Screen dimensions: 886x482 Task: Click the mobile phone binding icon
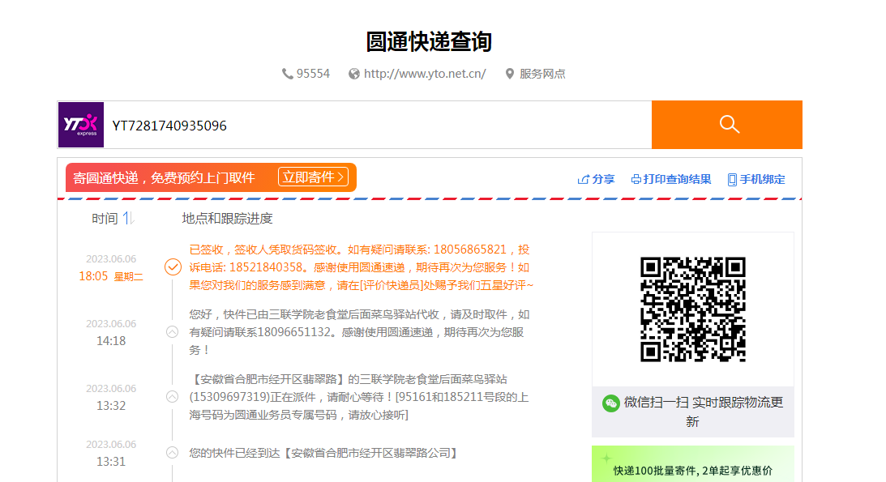(732, 180)
